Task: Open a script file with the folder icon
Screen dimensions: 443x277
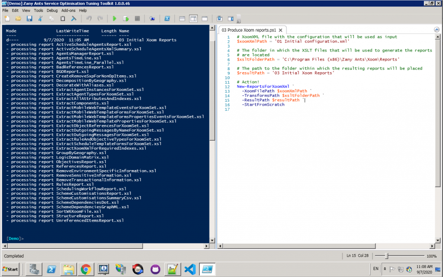Action: 18,19
